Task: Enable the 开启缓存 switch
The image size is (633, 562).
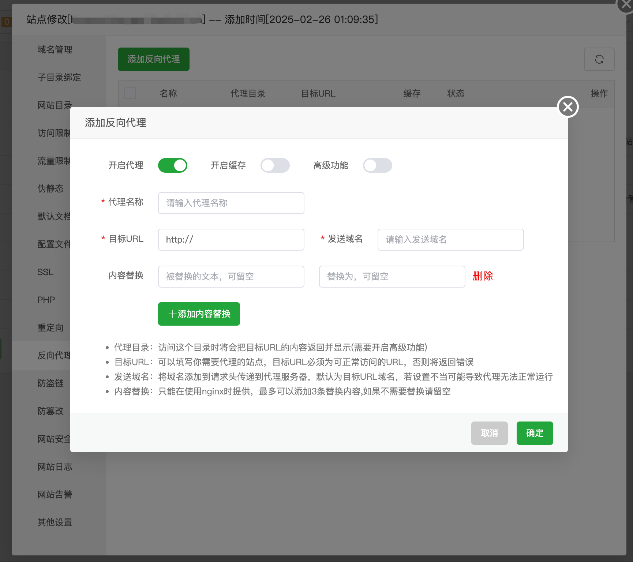Action: [x=275, y=165]
